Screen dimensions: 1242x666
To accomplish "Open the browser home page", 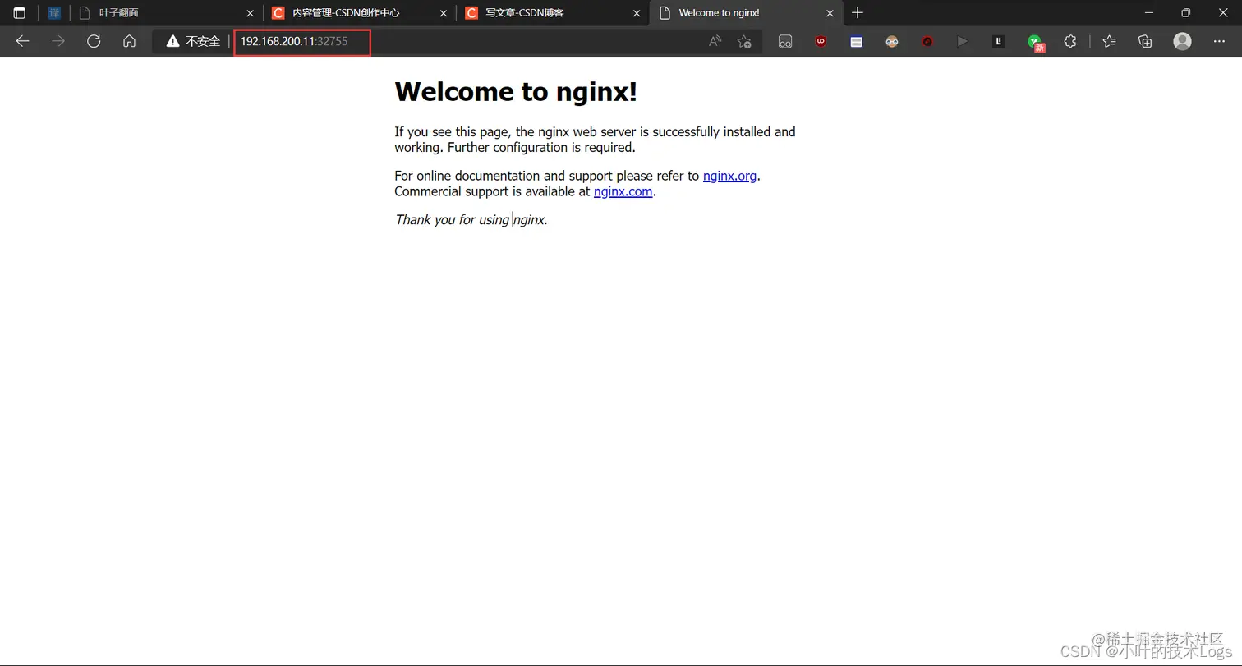I will (x=129, y=41).
